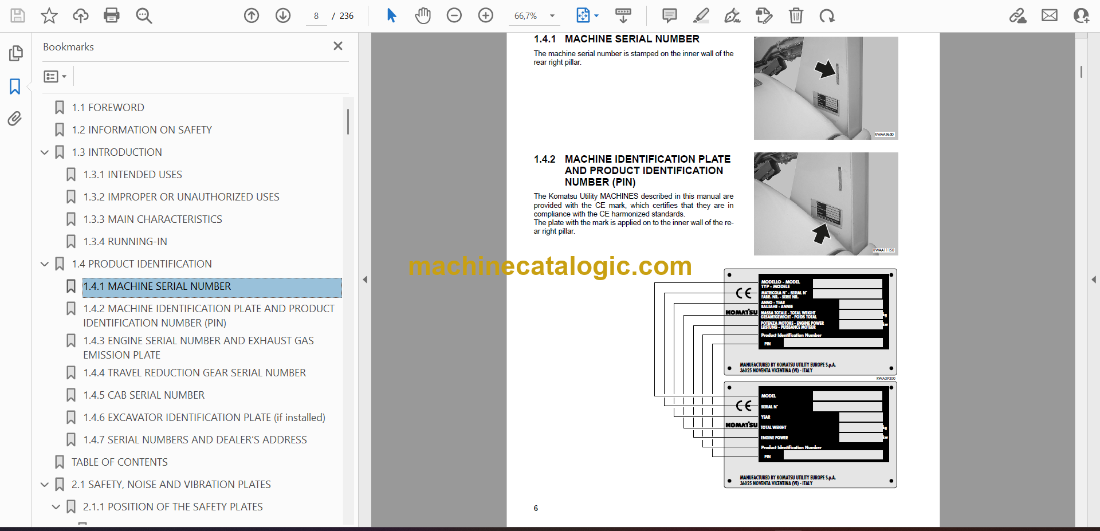Collapse the 1.3 INTRODUCTION bookmark
1100x531 pixels.
point(45,152)
